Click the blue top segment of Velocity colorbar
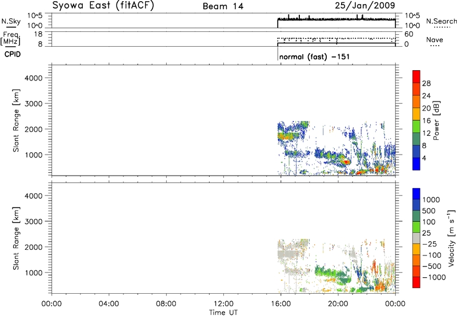Screen dimensions: 457x316 416,194
